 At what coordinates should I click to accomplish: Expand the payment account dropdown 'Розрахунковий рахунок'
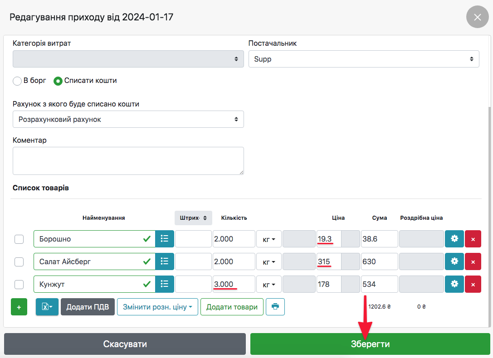click(128, 119)
